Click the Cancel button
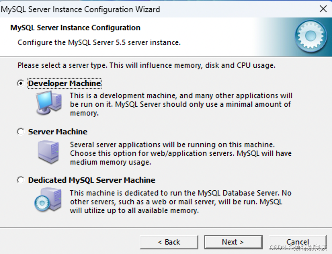Screen dimensions: 332x254 click(298, 242)
